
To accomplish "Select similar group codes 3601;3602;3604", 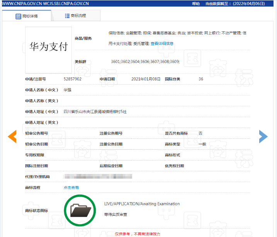I will pos(145,61).
